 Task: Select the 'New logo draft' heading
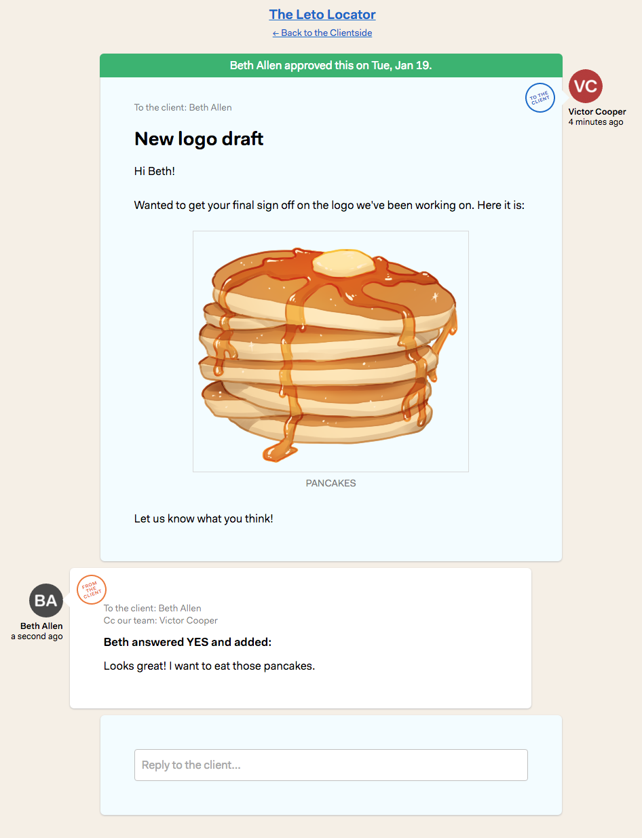coord(199,139)
